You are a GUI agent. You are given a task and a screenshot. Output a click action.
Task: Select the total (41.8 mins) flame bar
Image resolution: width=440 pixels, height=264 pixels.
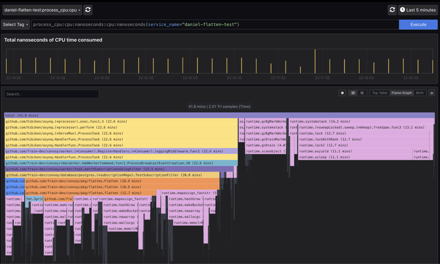point(219,116)
